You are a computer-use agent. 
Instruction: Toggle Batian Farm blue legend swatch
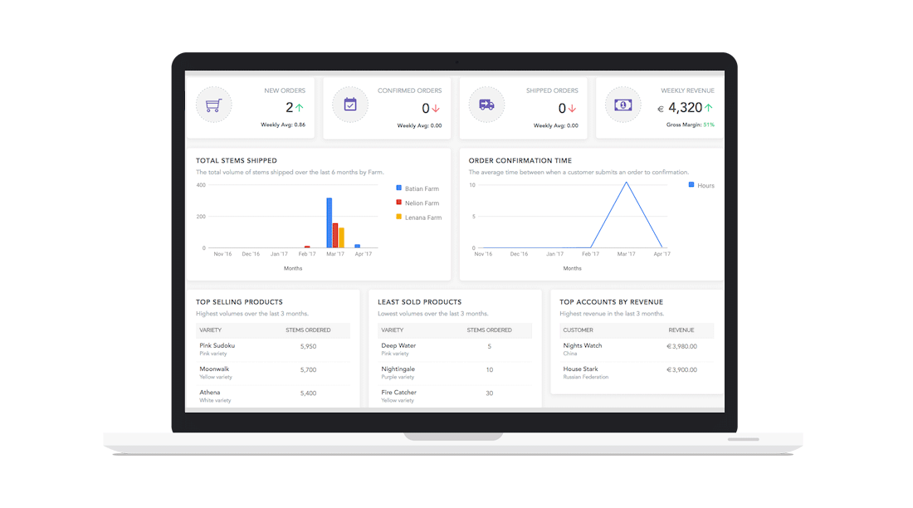(x=399, y=188)
